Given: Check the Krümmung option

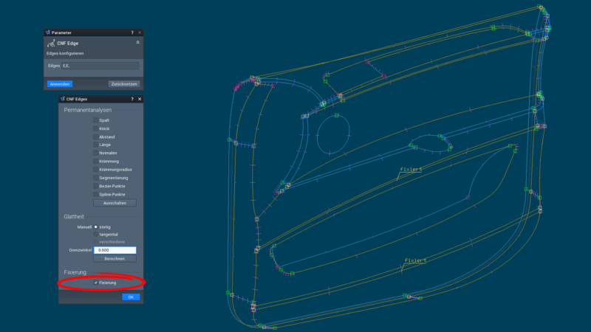Looking at the screenshot, I should tap(95, 161).
